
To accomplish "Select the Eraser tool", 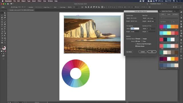I will point(5,24).
